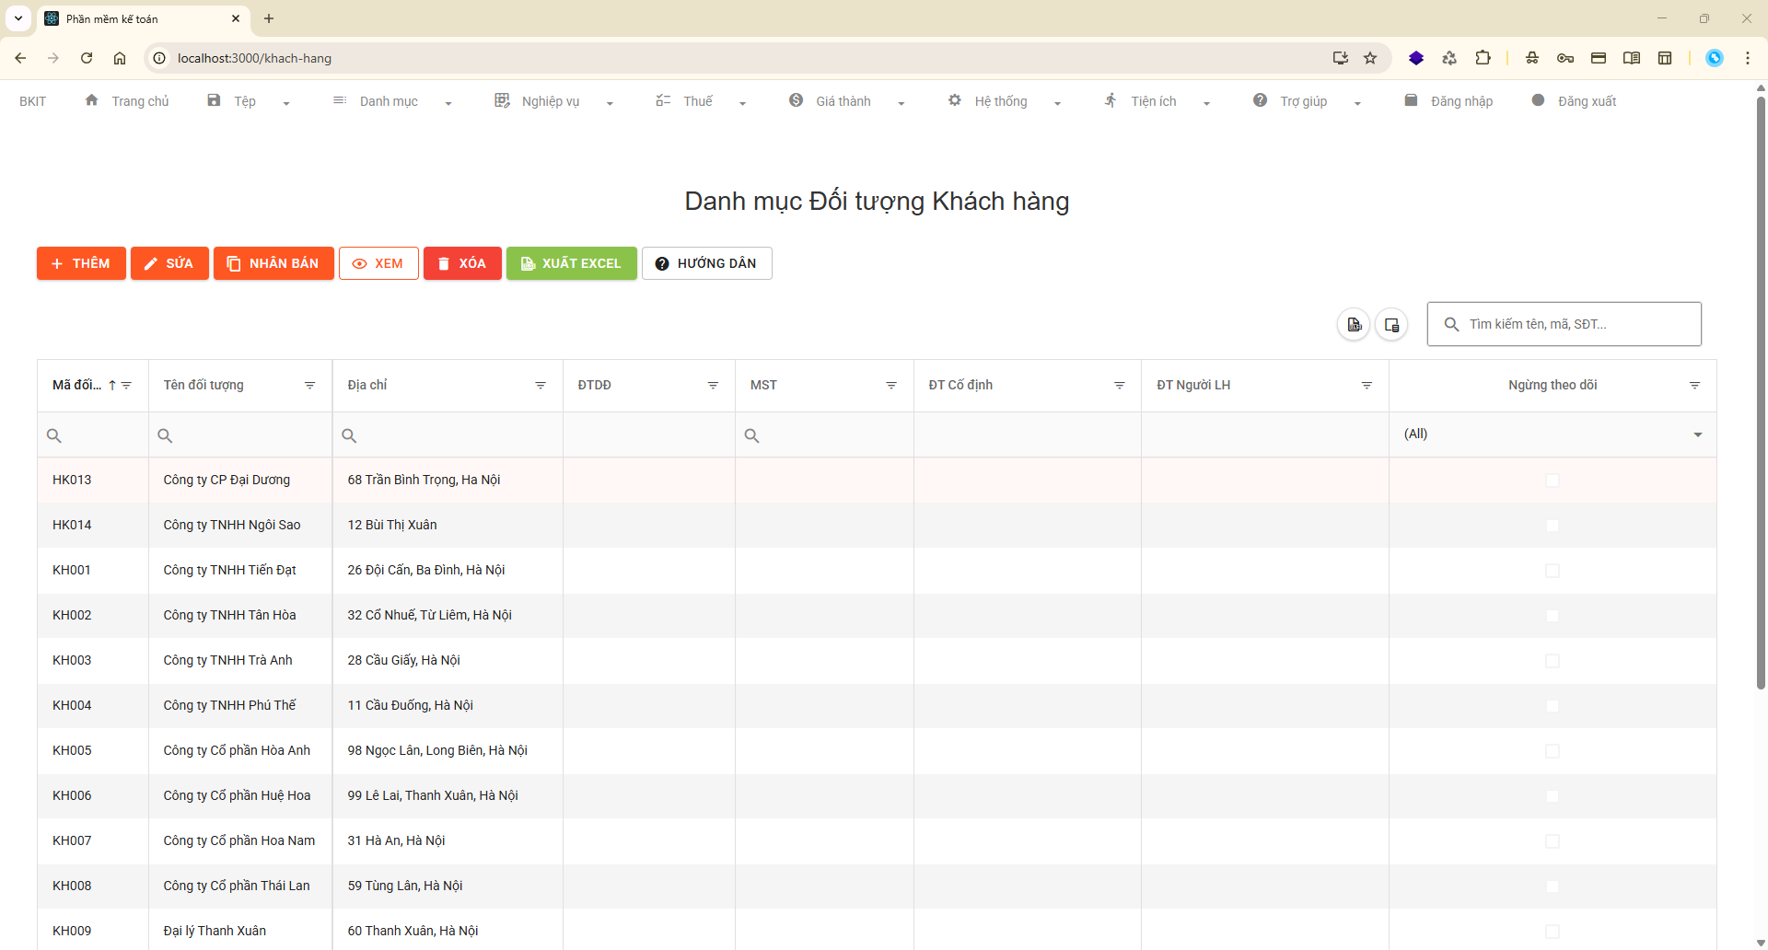Image resolution: width=1768 pixels, height=950 pixels.
Task: Open the browser side panel icon
Action: [x=1665, y=58]
